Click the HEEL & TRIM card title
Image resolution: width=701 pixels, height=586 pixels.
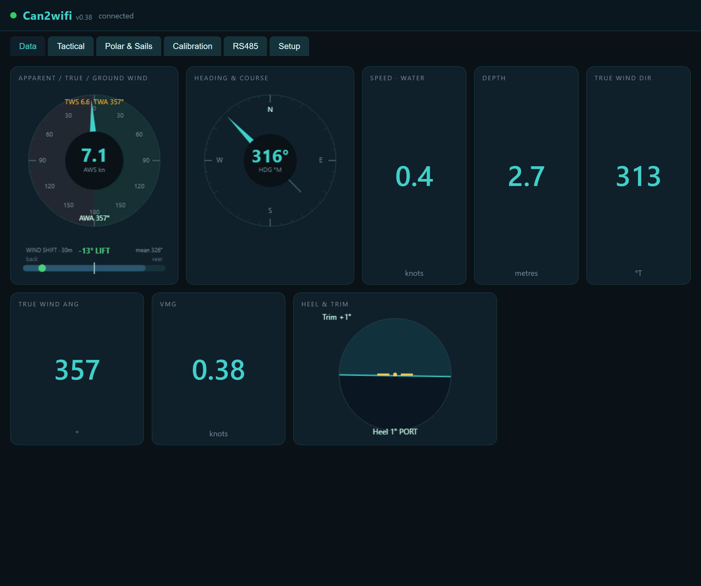325,304
